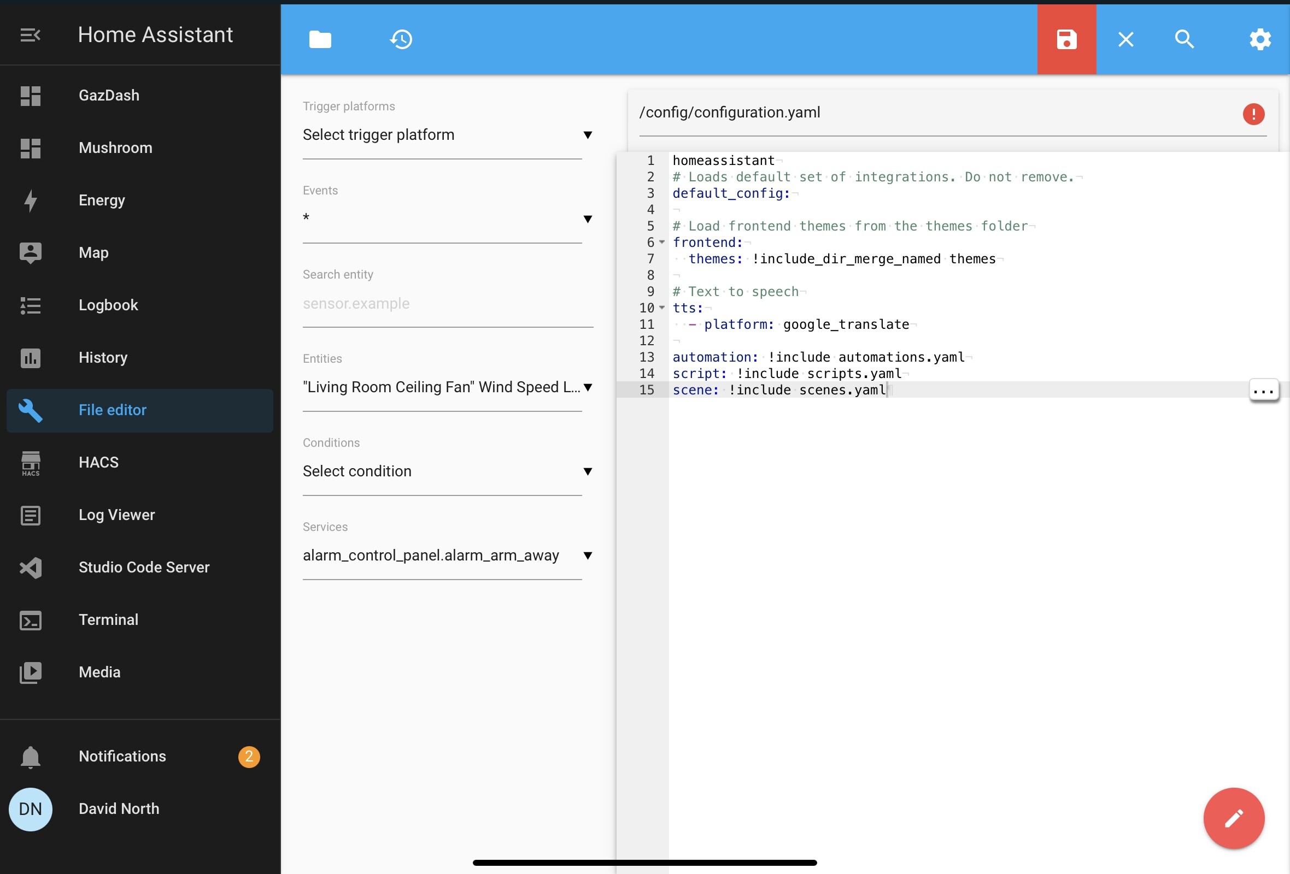Viewport: 1290px width, 874px height.
Task: Search within the configuration file
Action: [1185, 39]
